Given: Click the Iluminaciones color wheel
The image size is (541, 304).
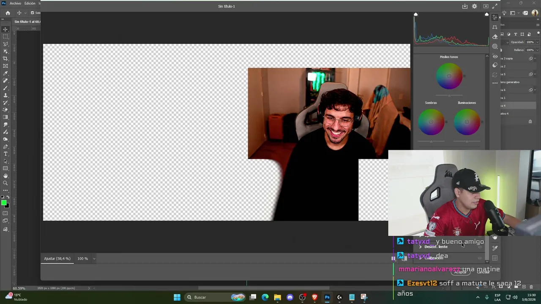Looking at the screenshot, I should coord(467,122).
